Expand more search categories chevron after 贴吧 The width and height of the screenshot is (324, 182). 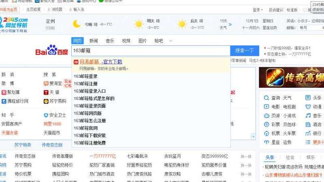(x=171, y=41)
